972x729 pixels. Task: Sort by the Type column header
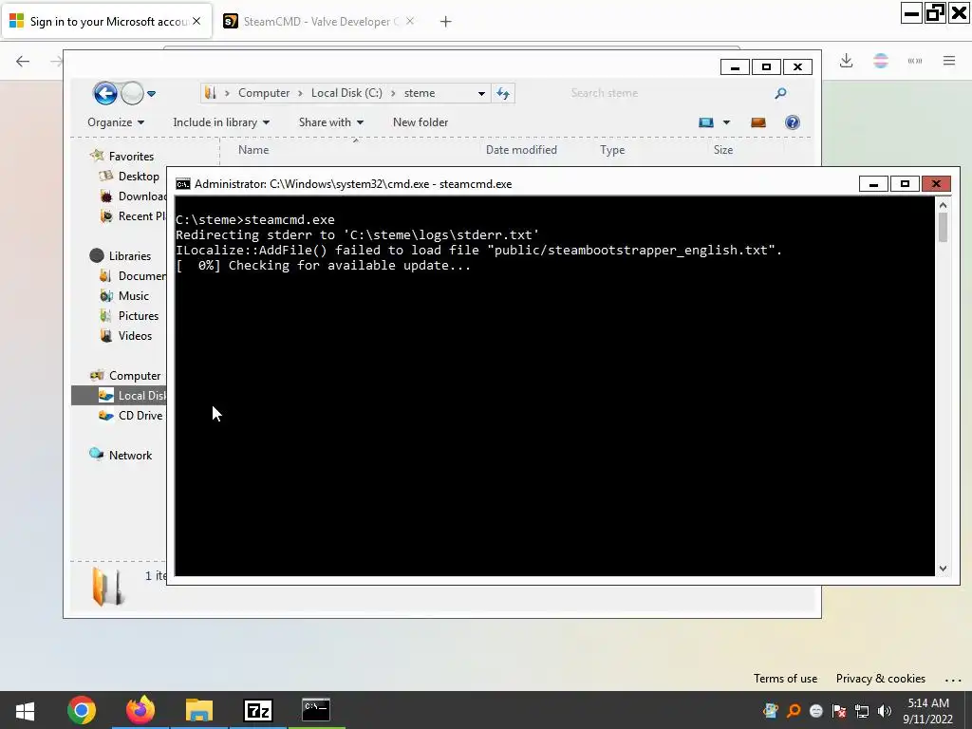tap(612, 150)
